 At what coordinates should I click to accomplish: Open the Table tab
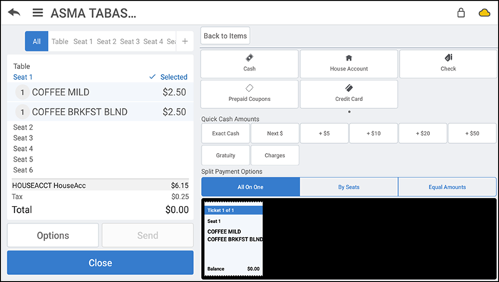[x=60, y=41]
